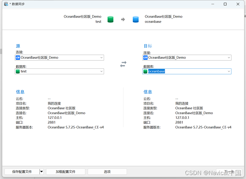Open the source database dropdown showing test

click(101, 71)
